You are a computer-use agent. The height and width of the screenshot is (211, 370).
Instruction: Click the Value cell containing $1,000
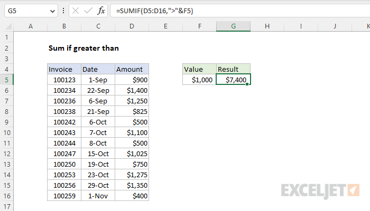point(199,80)
